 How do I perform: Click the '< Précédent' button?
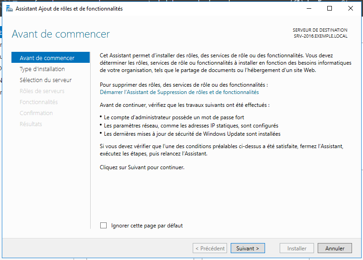tap(210, 248)
